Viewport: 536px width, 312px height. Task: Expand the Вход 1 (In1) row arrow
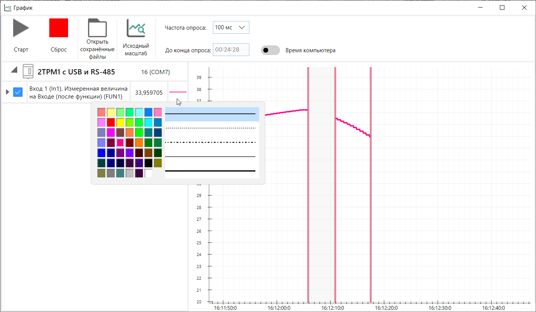[8, 92]
